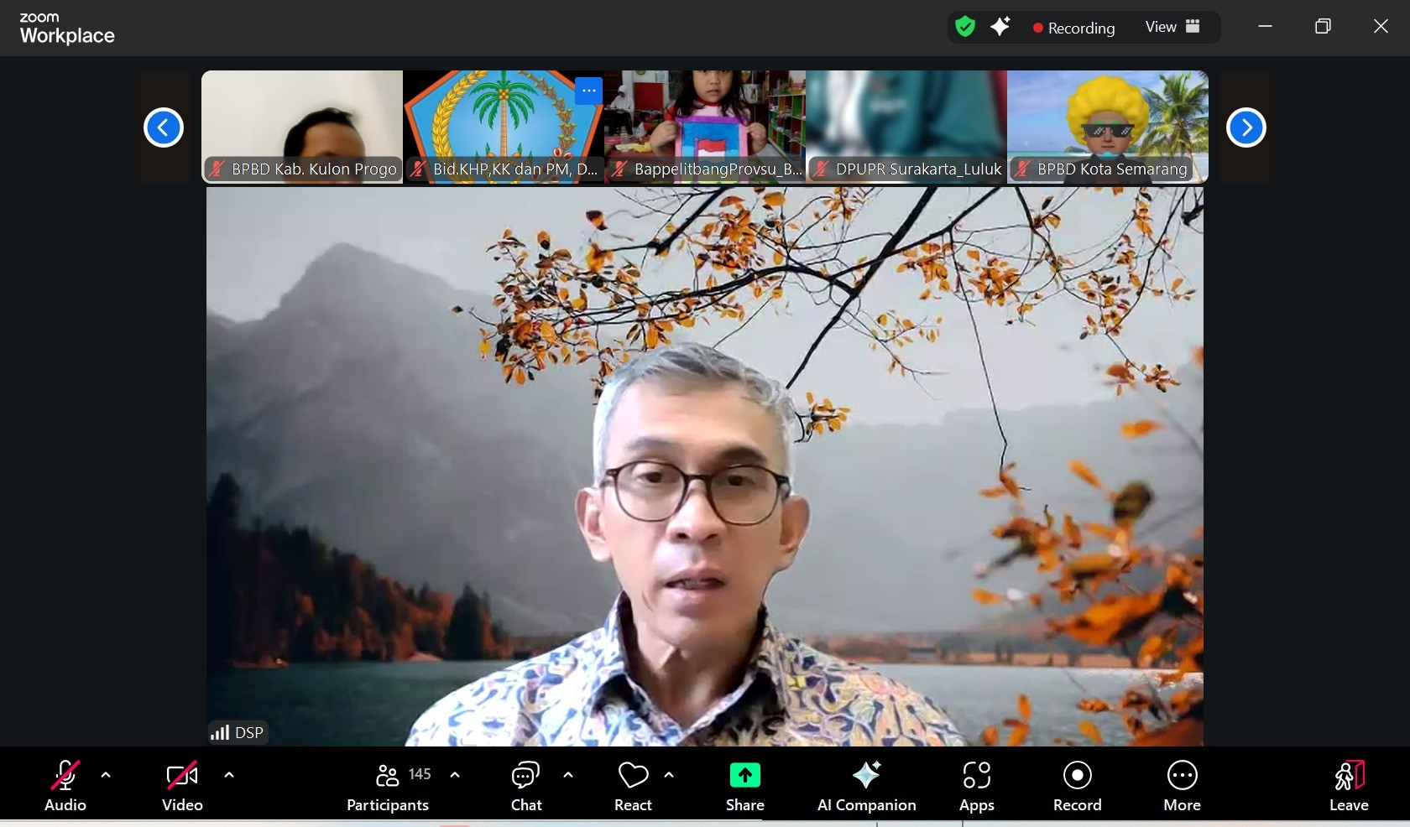
Task: Click the 145 participant count
Action: pyautogui.click(x=420, y=774)
